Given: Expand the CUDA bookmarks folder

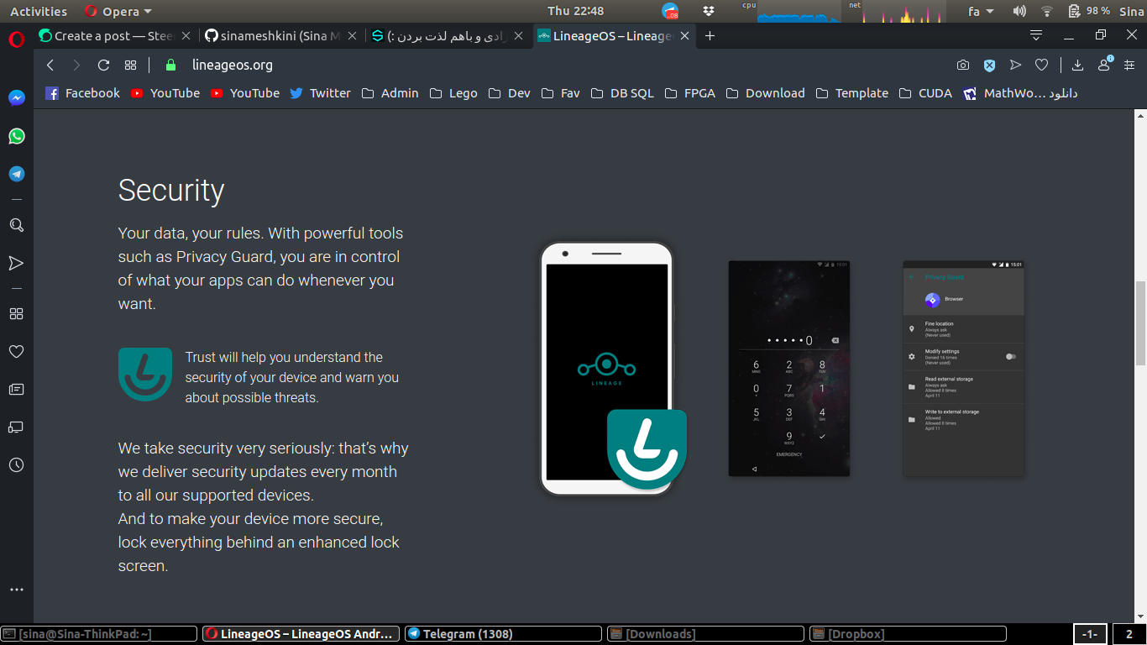Looking at the screenshot, I should pyautogui.click(x=925, y=93).
